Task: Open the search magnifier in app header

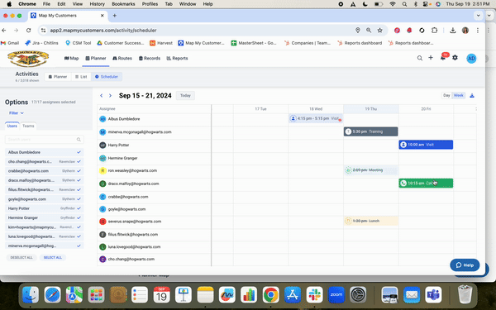Action: [419, 58]
